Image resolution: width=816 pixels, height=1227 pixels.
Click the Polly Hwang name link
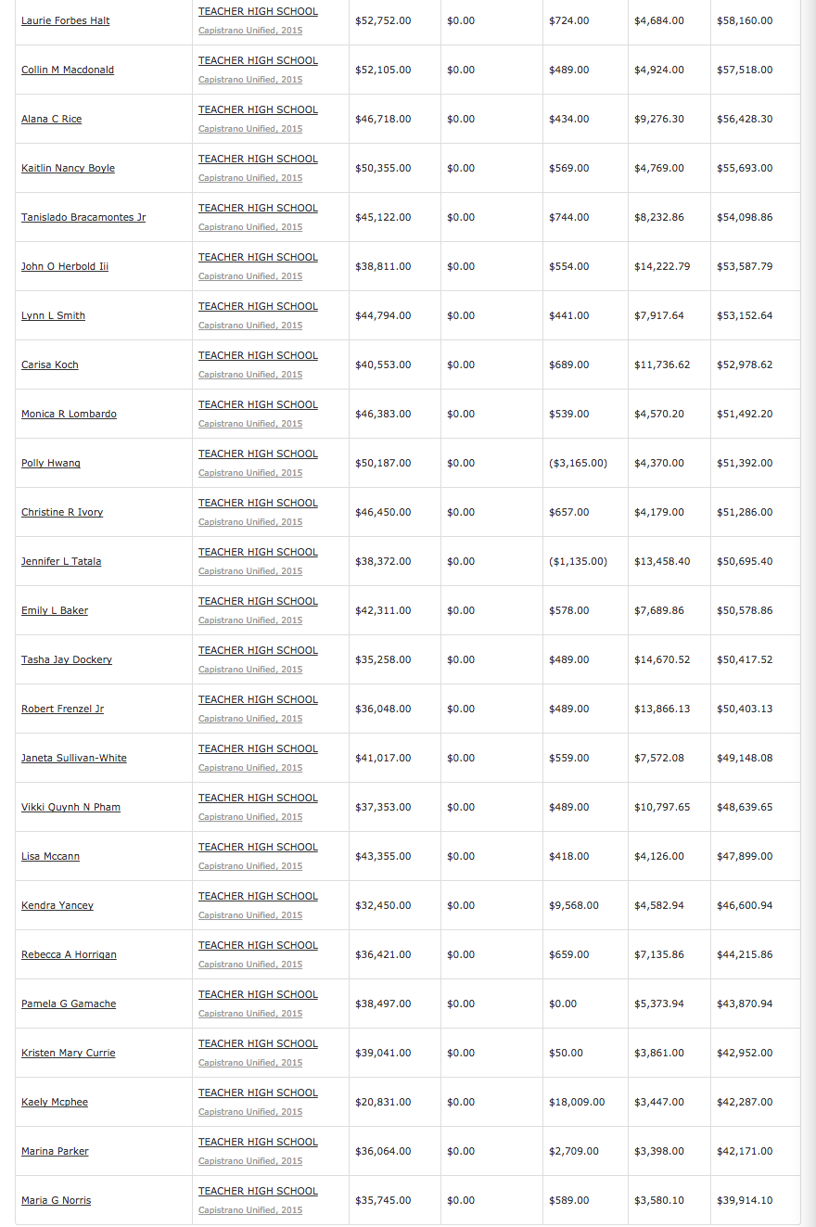51,463
